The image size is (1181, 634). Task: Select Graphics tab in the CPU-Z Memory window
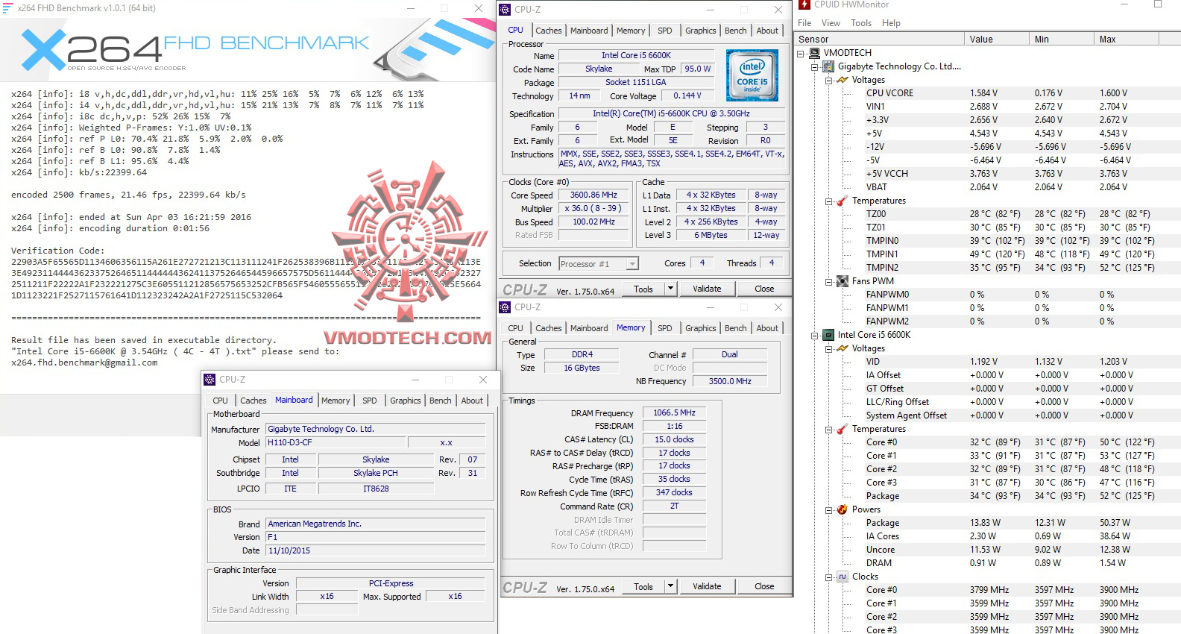pyautogui.click(x=701, y=328)
